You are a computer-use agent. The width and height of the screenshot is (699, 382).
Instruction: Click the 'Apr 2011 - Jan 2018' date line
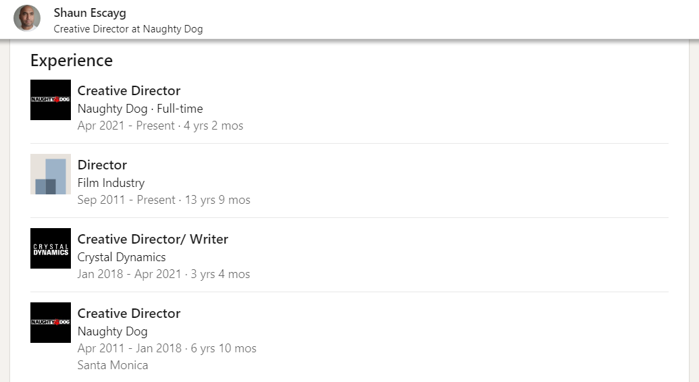point(167,348)
